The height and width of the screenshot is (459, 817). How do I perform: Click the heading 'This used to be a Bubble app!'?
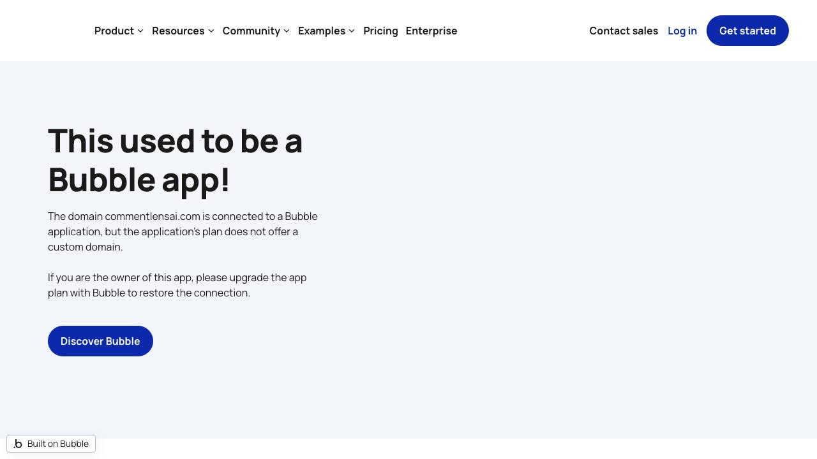(176, 160)
